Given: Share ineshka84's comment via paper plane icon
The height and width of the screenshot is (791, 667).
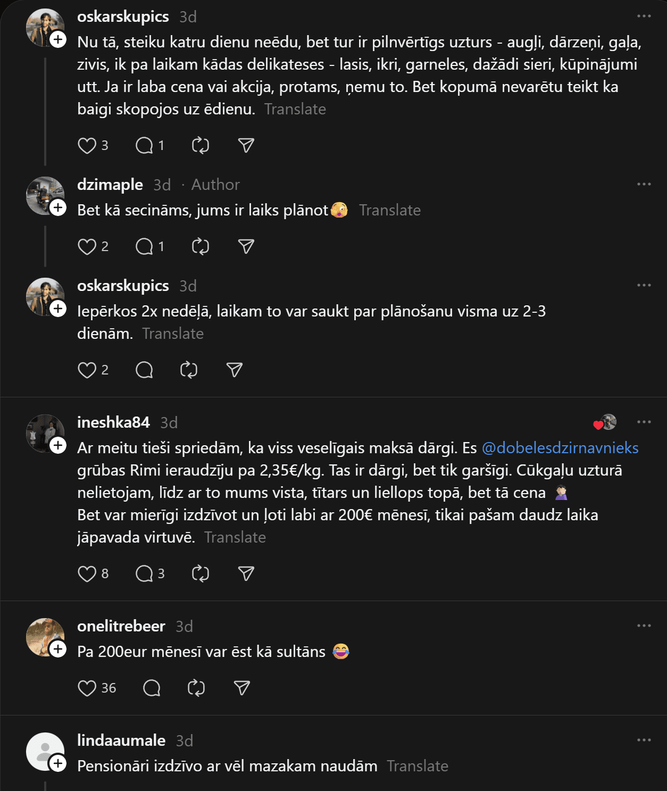Looking at the screenshot, I should [246, 574].
